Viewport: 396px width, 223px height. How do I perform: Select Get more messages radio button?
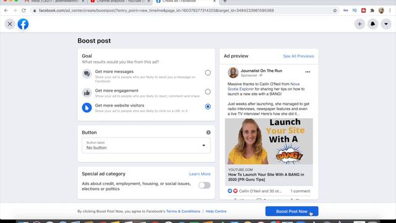208,73
